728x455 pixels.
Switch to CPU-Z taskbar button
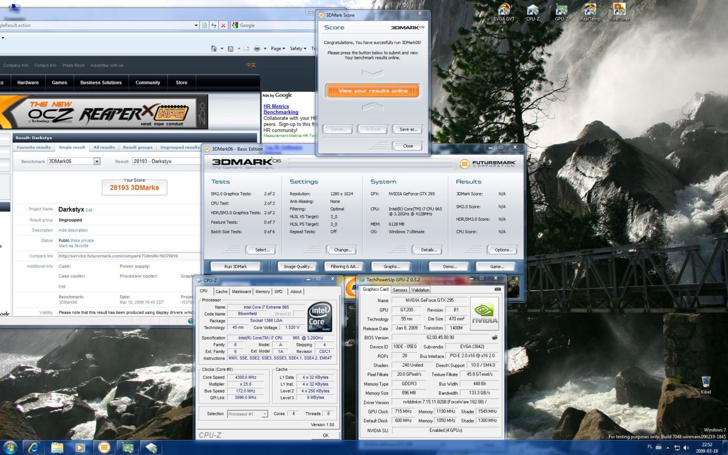coord(151,448)
